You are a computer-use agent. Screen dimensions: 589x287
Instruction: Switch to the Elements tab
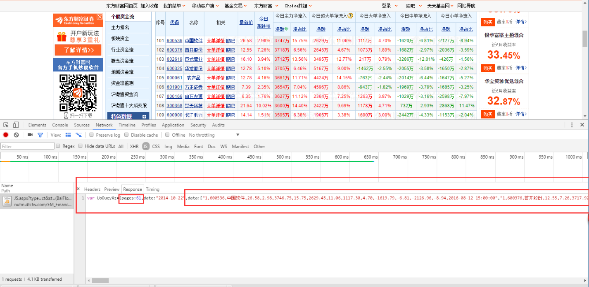click(x=37, y=125)
